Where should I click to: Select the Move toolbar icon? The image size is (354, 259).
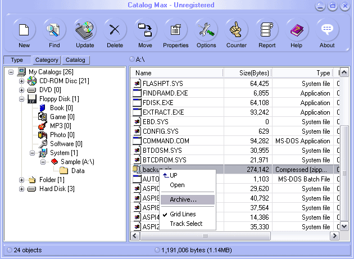tap(145, 30)
